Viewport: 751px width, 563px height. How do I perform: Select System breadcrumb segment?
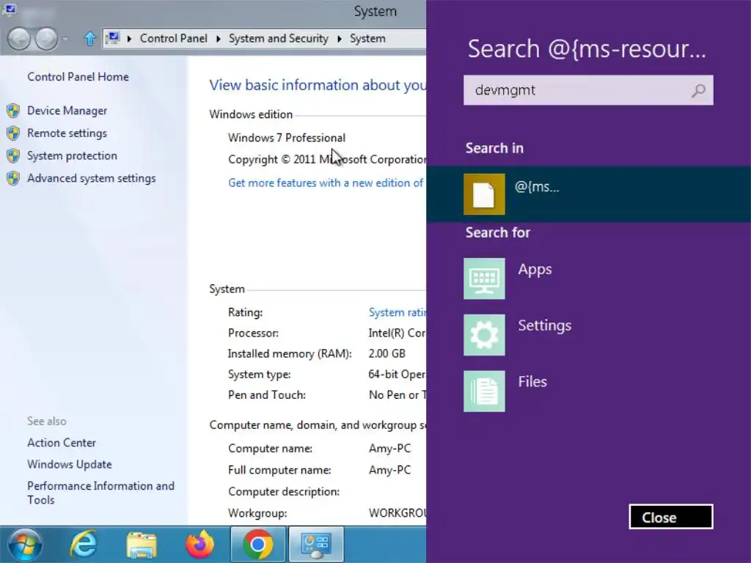tap(367, 38)
